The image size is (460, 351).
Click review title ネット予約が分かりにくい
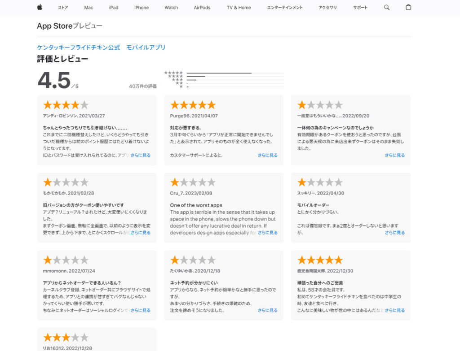click(194, 283)
